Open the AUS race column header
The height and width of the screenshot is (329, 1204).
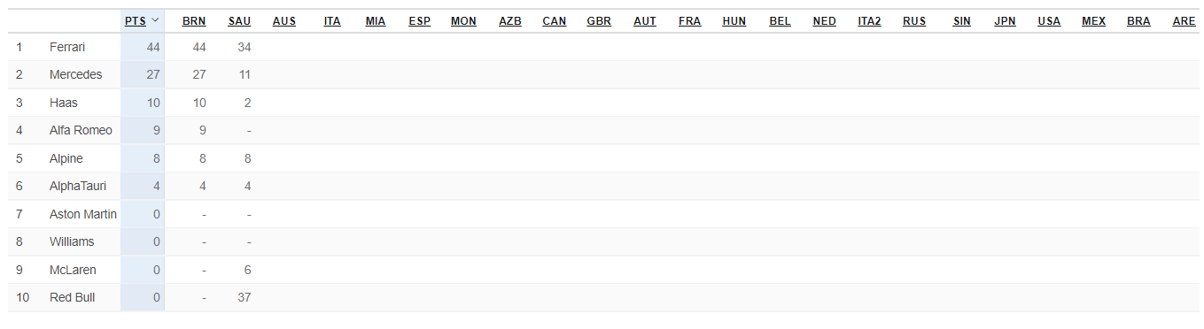(x=284, y=21)
